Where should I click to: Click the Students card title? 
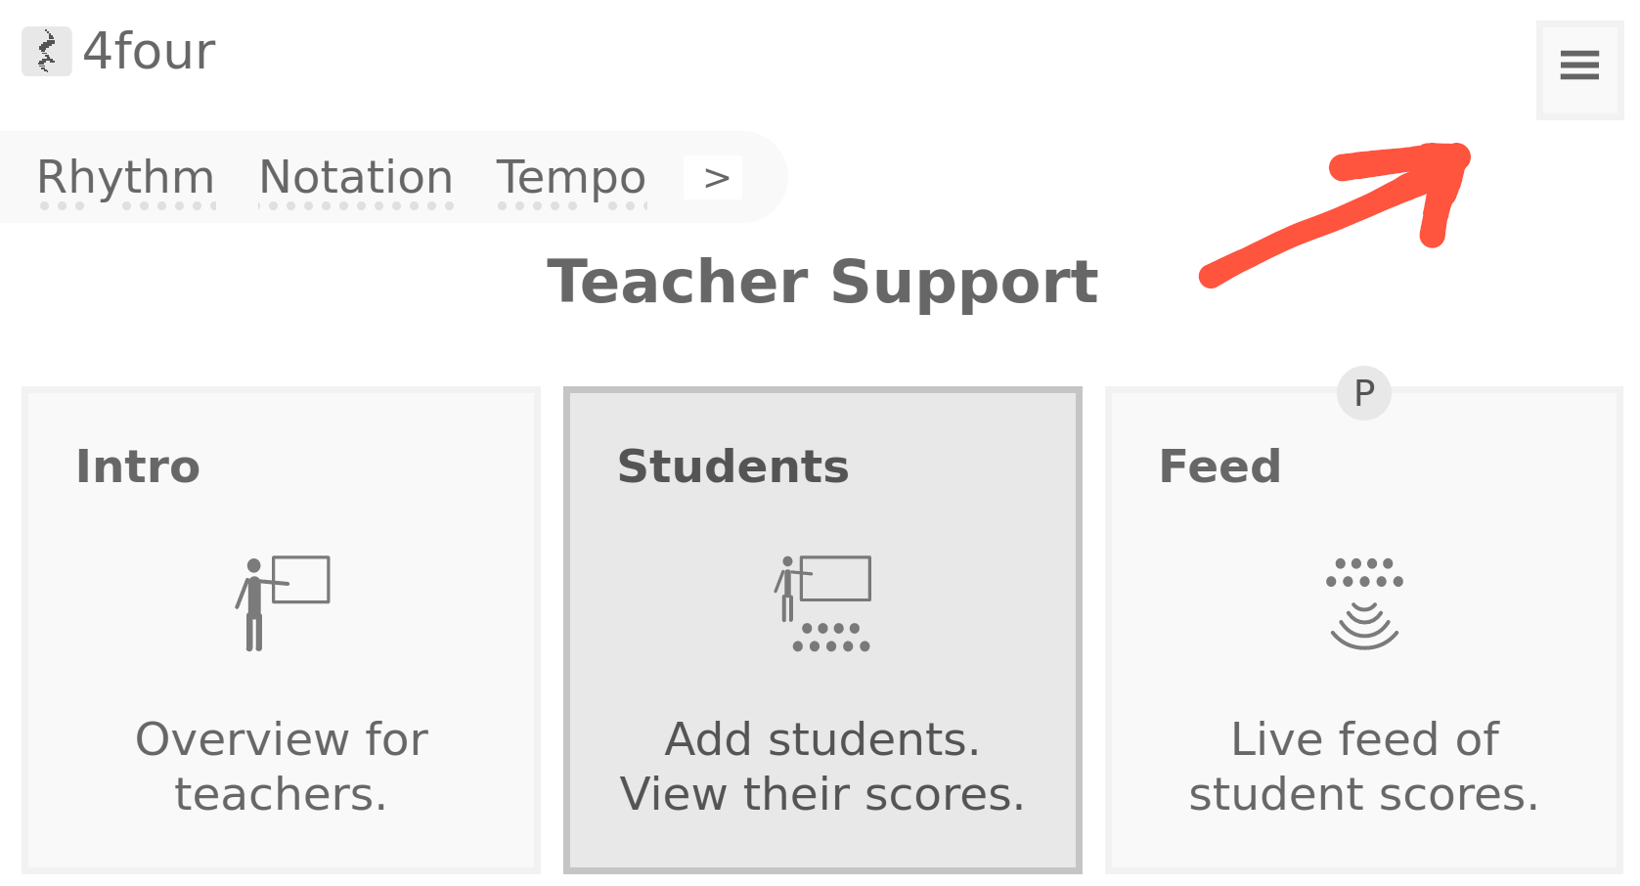[x=732, y=466]
